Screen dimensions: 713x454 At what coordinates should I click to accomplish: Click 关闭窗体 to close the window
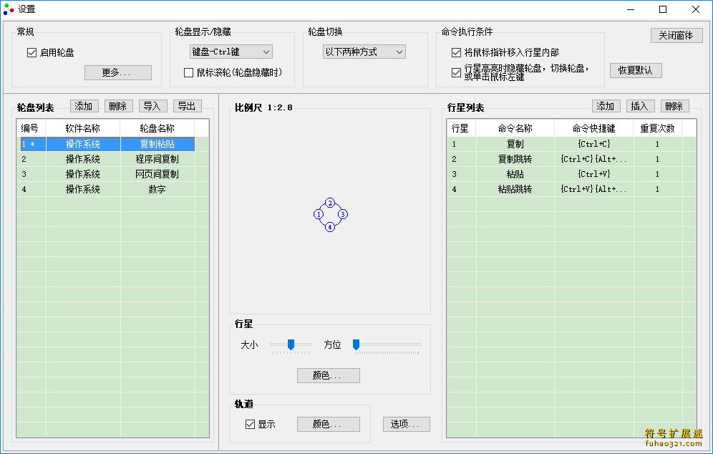tap(675, 34)
